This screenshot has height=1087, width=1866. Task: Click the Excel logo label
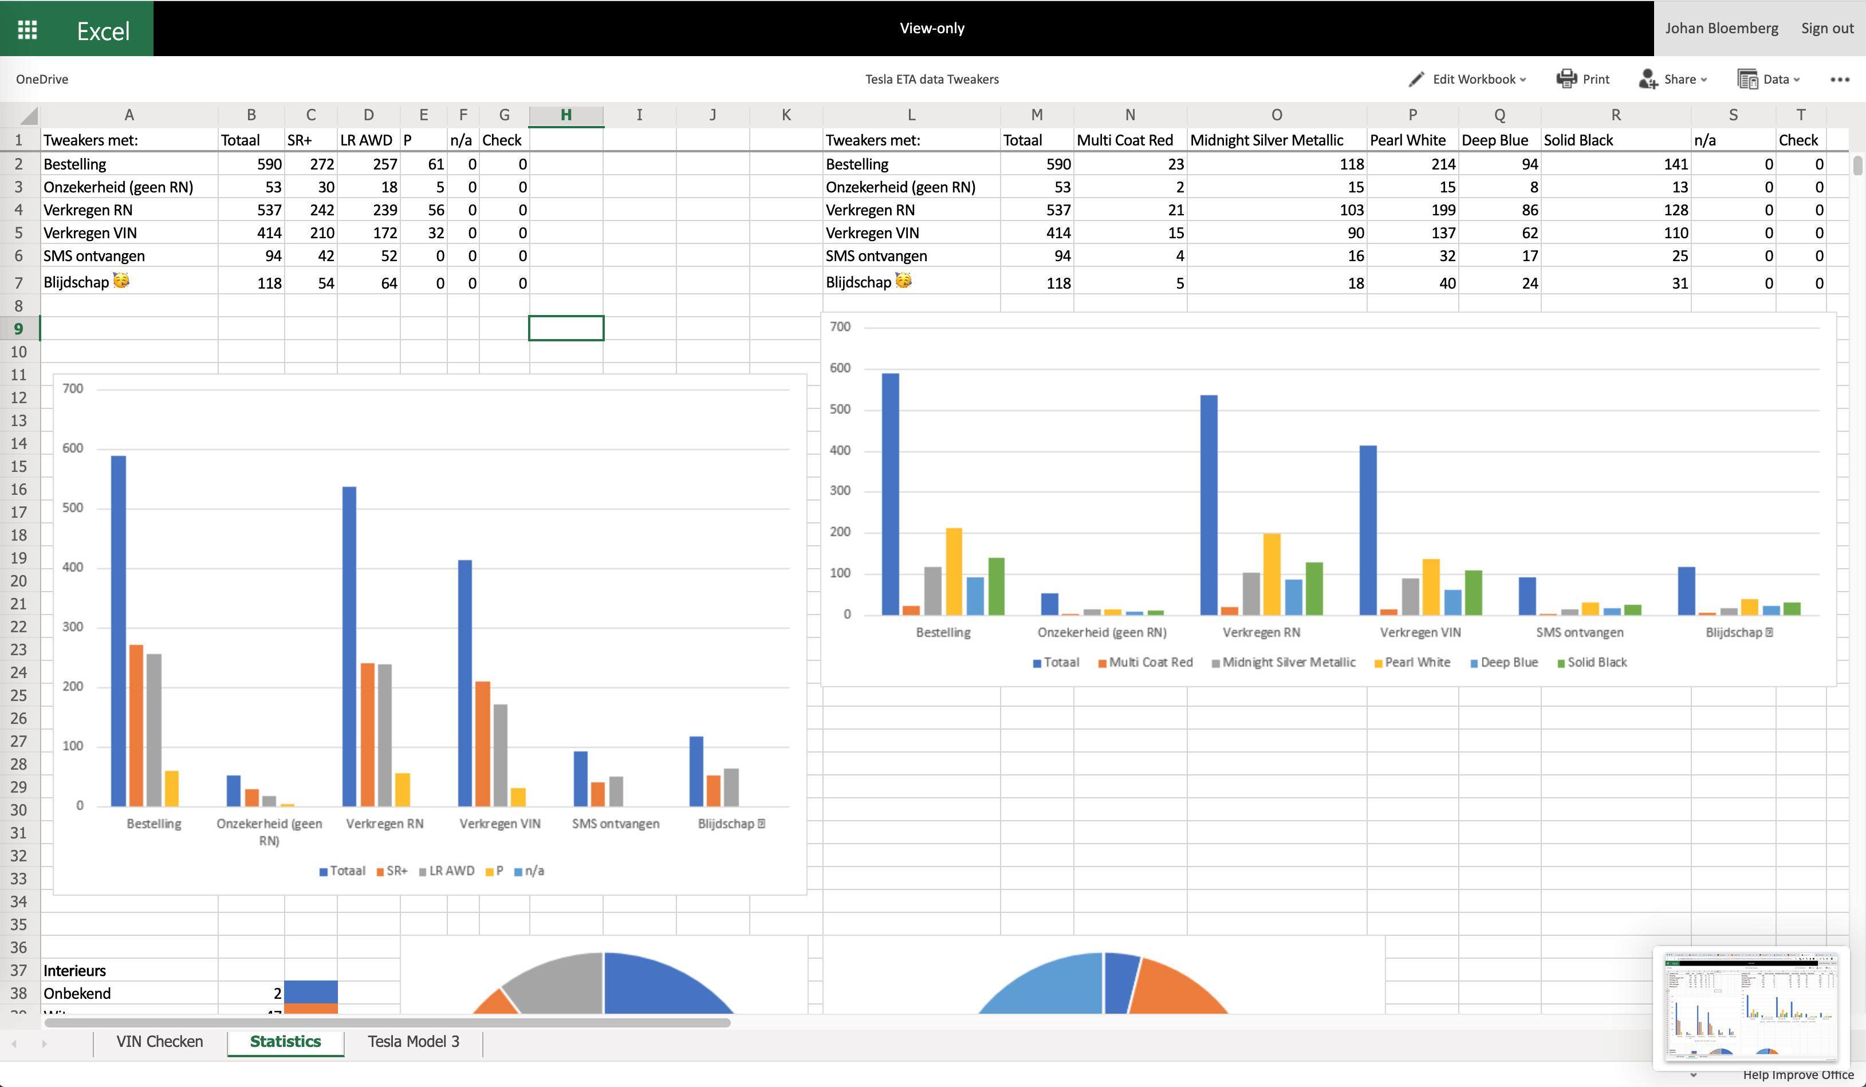pos(103,30)
